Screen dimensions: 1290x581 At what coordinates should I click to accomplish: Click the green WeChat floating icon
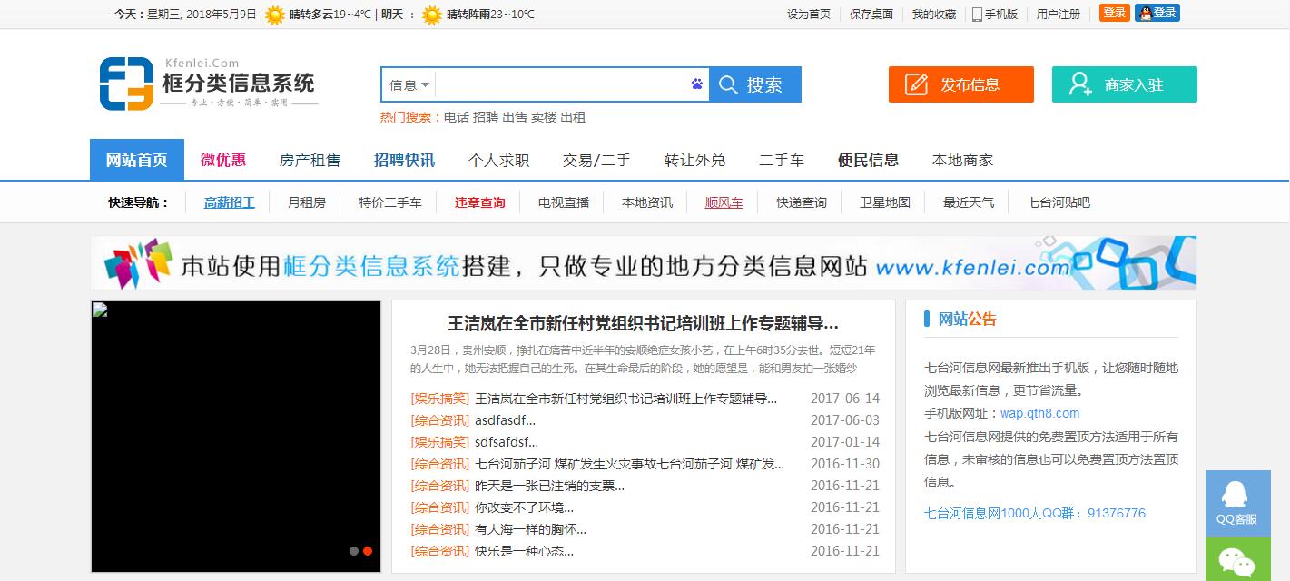[x=1237, y=561]
